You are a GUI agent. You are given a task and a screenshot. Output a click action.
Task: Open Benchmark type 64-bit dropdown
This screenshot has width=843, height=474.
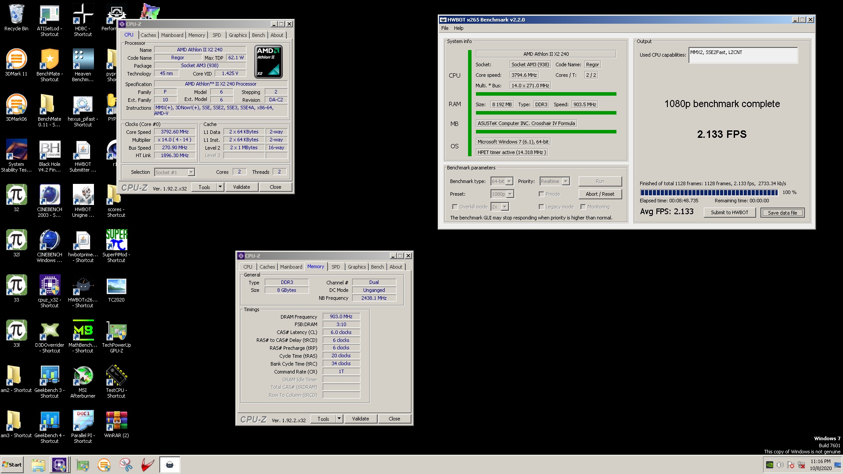(509, 181)
